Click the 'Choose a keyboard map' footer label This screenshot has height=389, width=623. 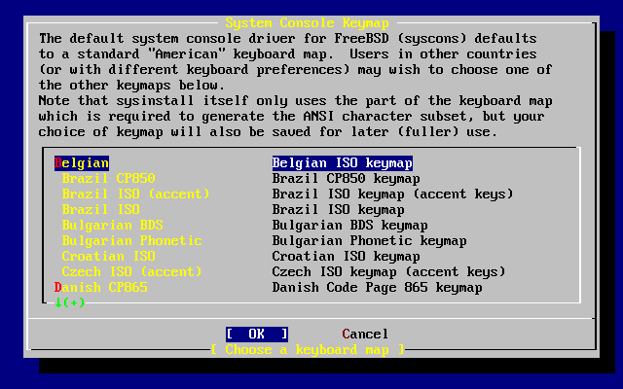tap(308, 350)
